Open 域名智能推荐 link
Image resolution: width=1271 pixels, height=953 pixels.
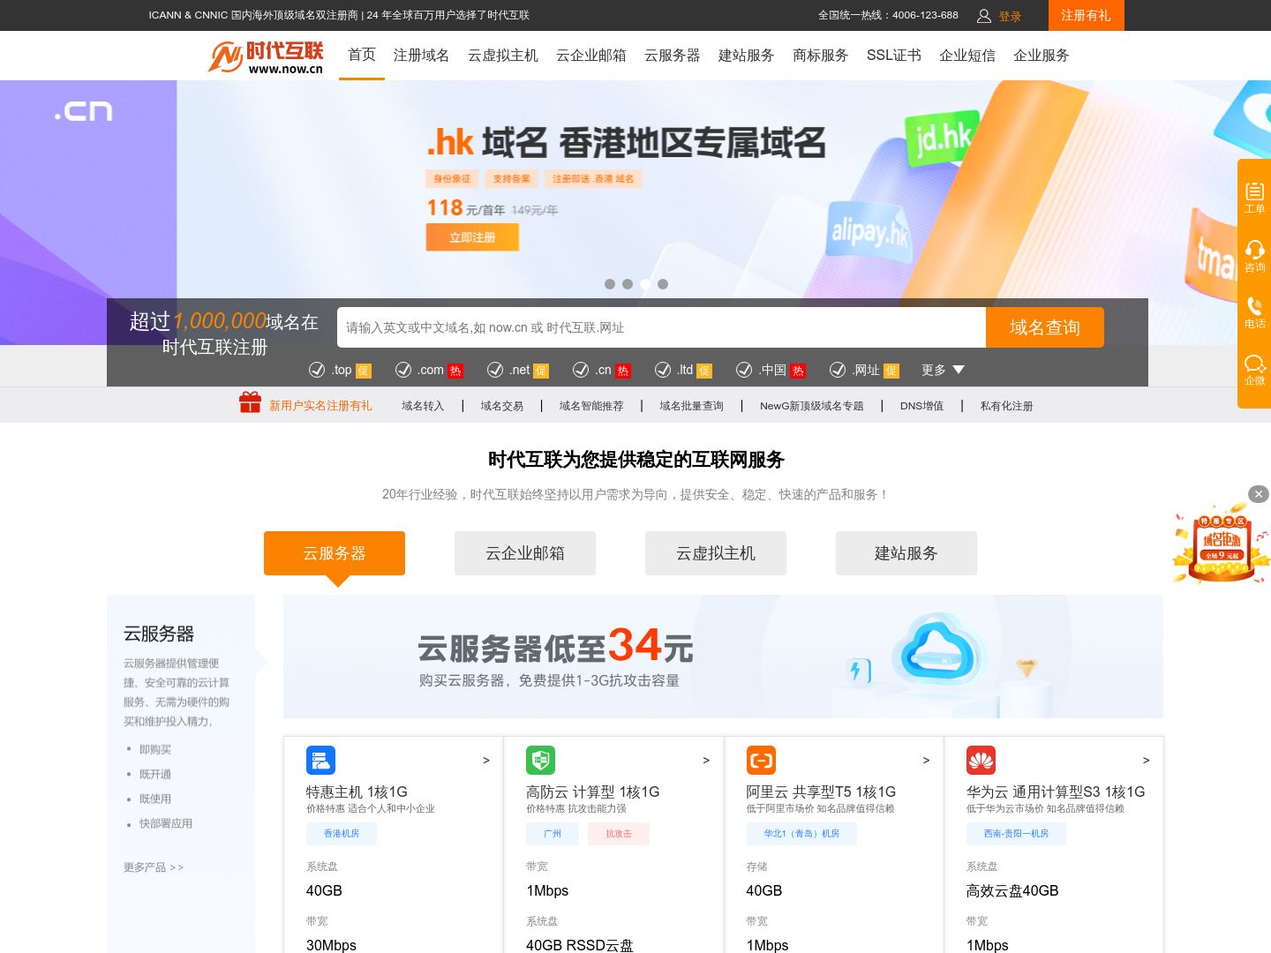point(591,406)
